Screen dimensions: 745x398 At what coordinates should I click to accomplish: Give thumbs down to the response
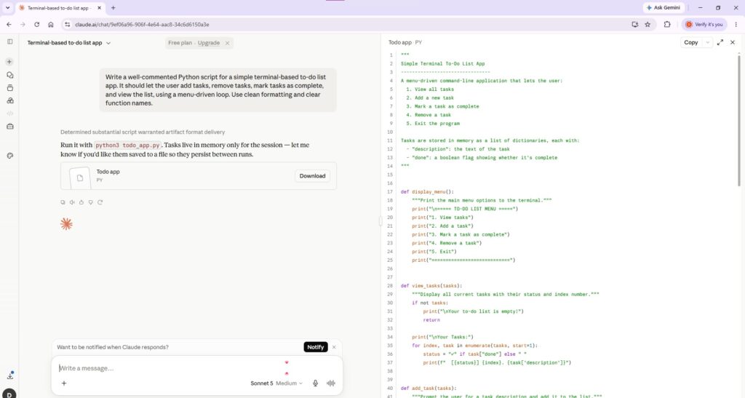pyautogui.click(x=91, y=202)
